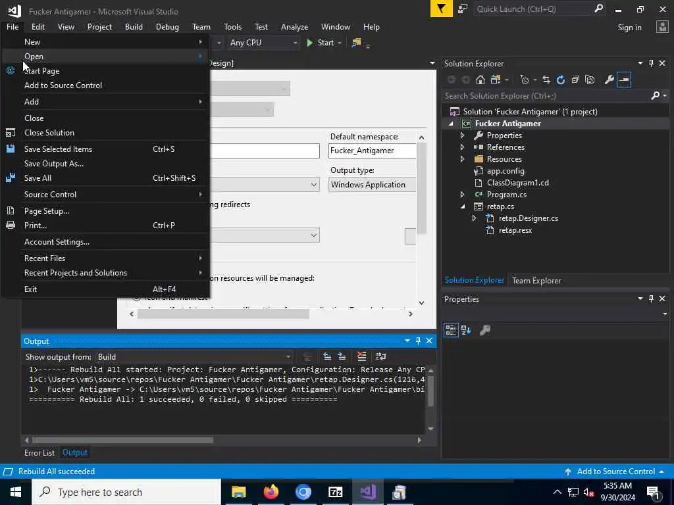Toggle the Preview Selected Items icon

click(624, 80)
